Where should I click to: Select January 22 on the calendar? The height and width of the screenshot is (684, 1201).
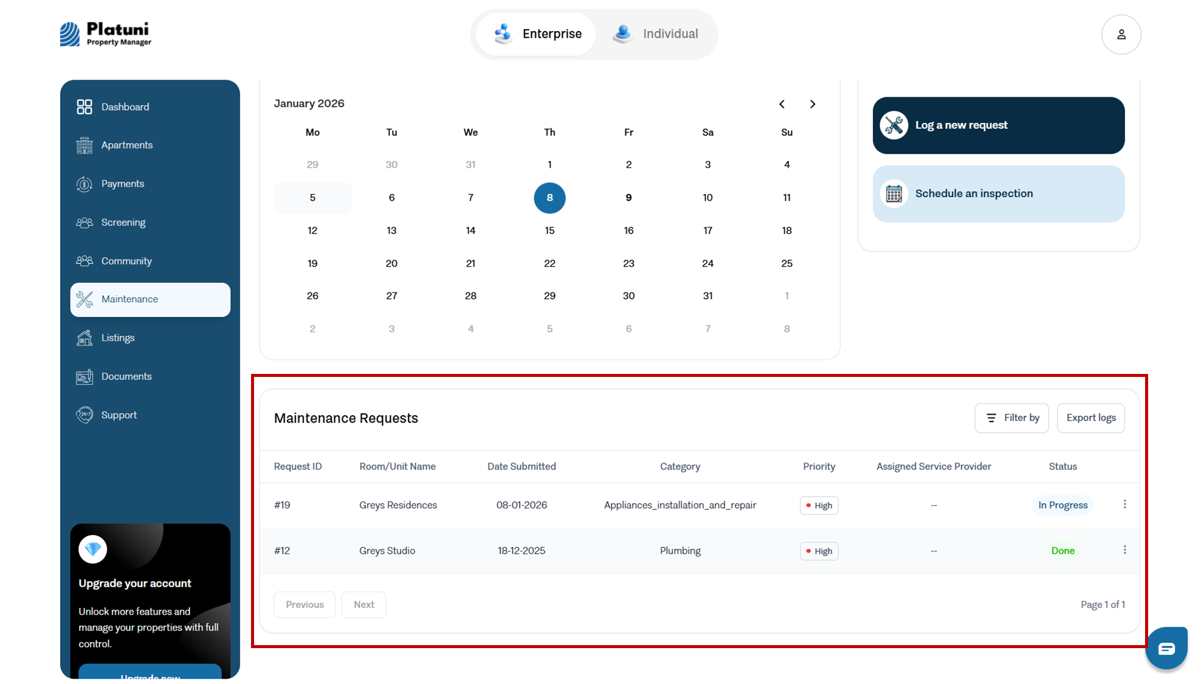pyautogui.click(x=549, y=264)
